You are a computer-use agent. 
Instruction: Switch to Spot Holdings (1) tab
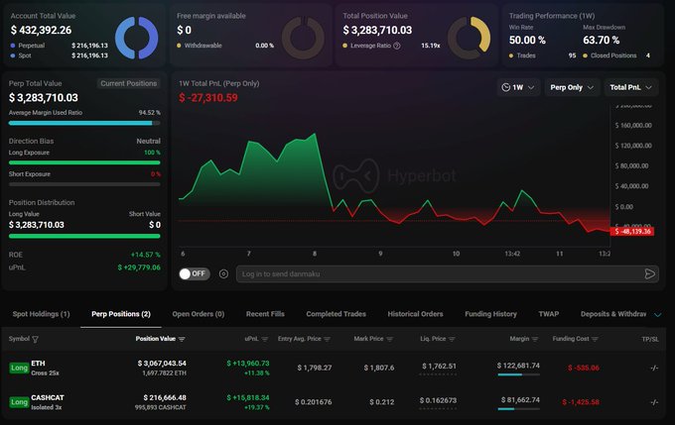pyautogui.click(x=41, y=314)
